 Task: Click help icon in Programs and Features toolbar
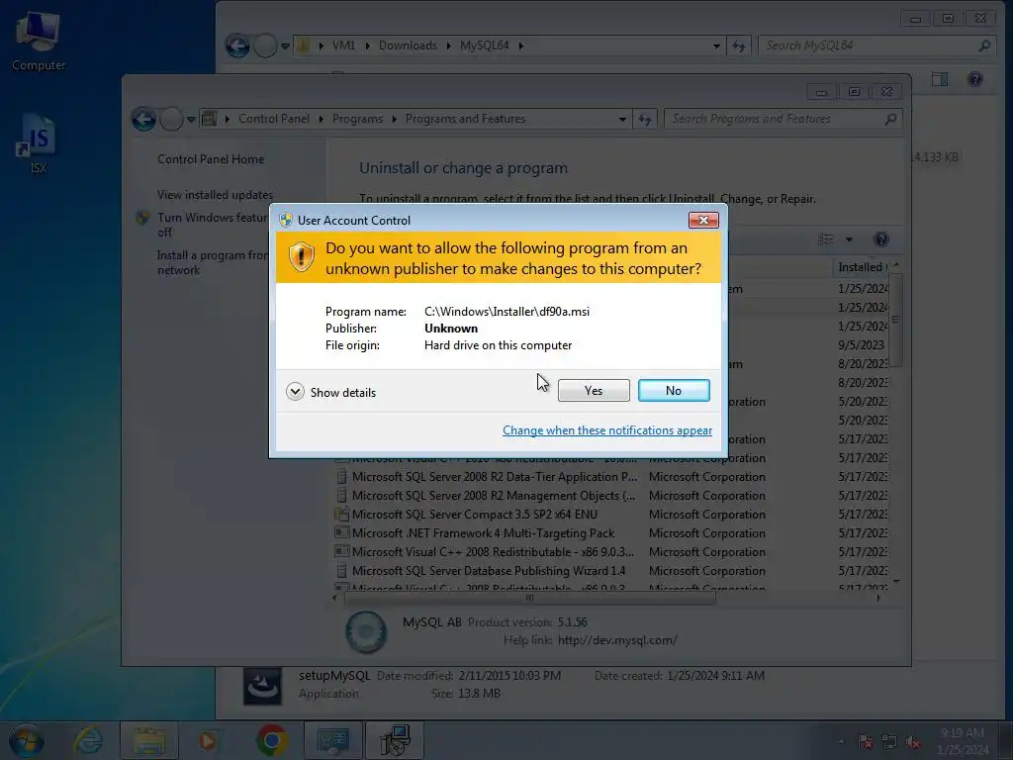(880, 239)
